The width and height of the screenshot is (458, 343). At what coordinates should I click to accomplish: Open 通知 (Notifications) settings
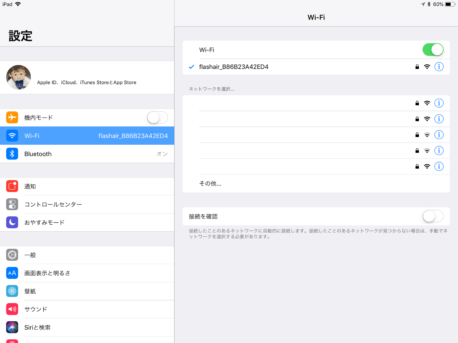click(x=87, y=186)
